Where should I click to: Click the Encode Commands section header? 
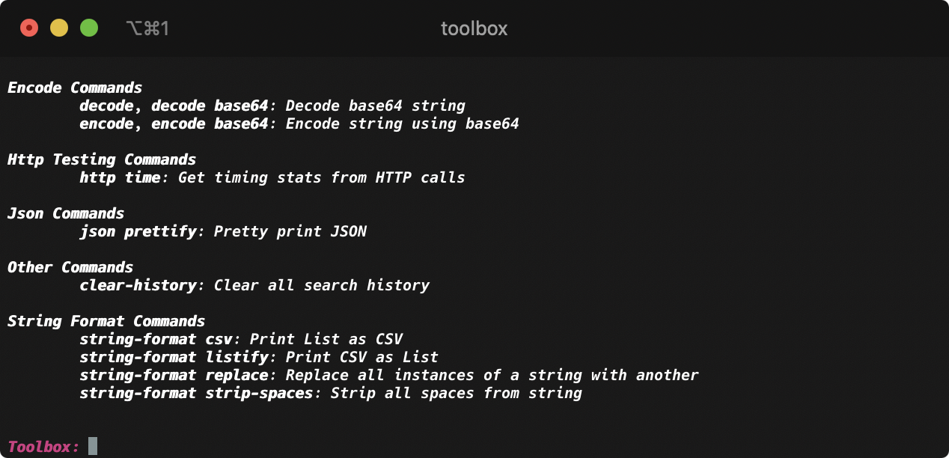75,88
